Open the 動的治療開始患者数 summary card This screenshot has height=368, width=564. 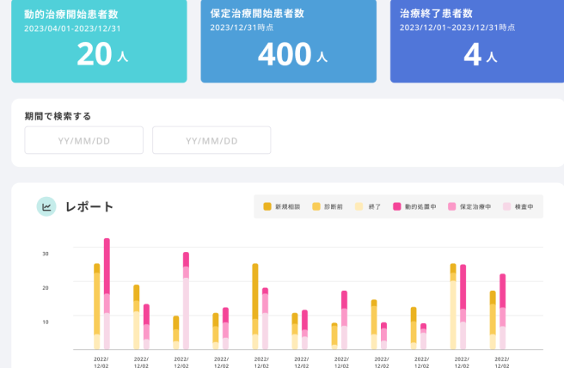click(99, 40)
